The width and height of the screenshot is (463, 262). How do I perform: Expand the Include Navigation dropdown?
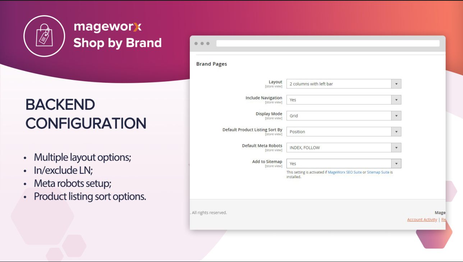pyautogui.click(x=343, y=100)
